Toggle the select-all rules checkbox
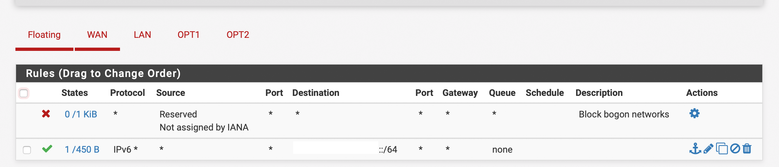The width and height of the screenshot is (779, 167). [24, 93]
